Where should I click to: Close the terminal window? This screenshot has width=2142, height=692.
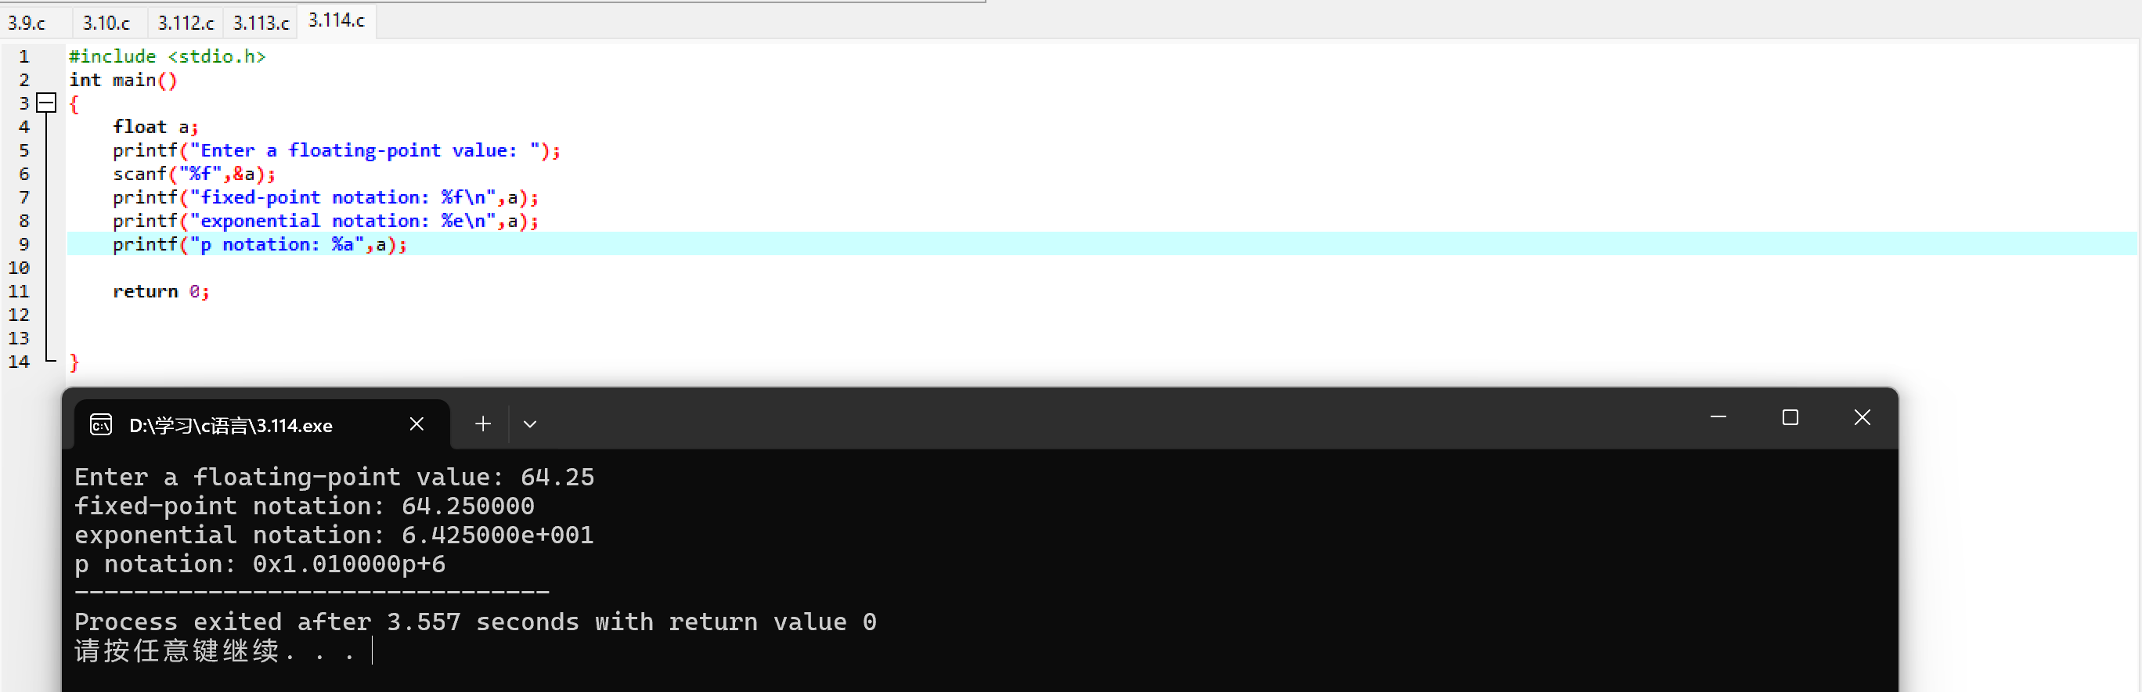coord(1863,416)
